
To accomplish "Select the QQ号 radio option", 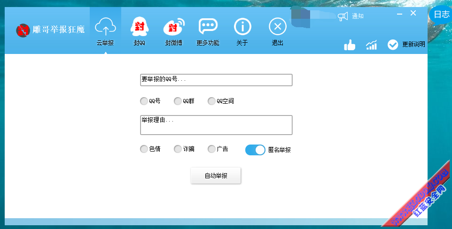I will coord(144,101).
